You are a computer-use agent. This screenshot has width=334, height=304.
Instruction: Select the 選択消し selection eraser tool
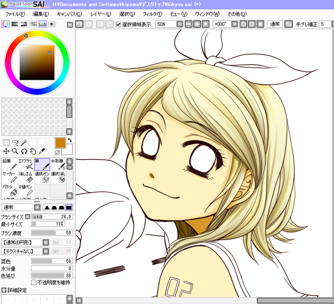pos(58,177)
